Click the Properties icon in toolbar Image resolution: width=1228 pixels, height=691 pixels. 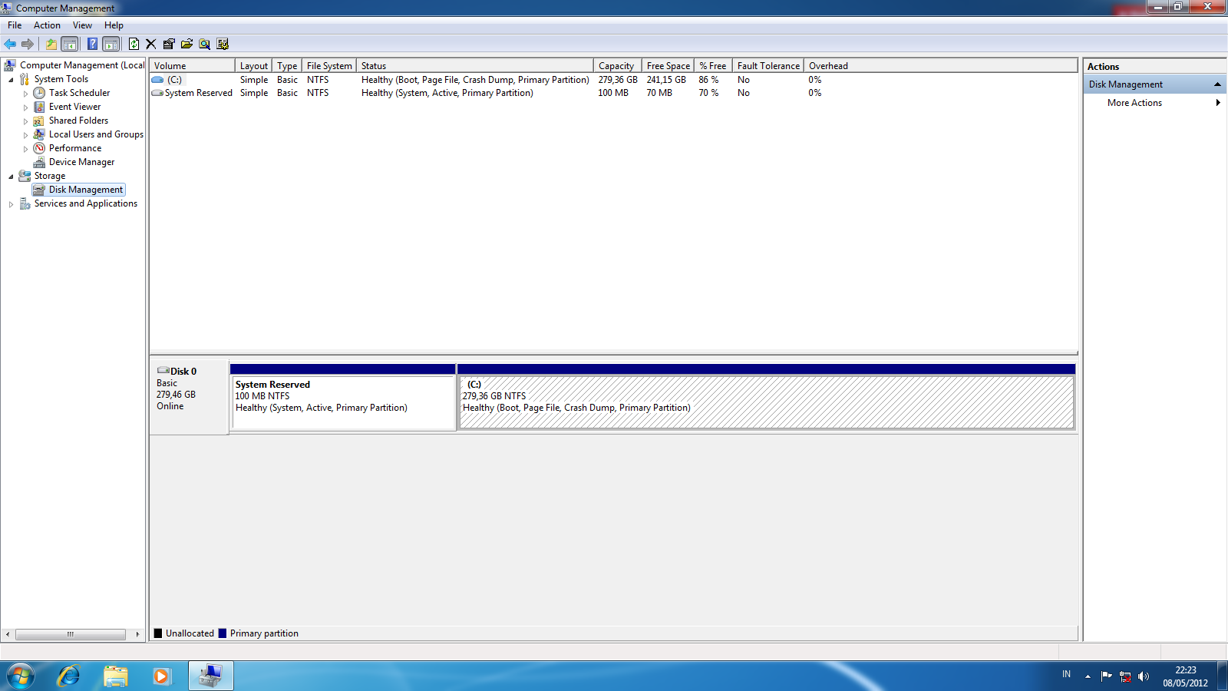(169, 44)
